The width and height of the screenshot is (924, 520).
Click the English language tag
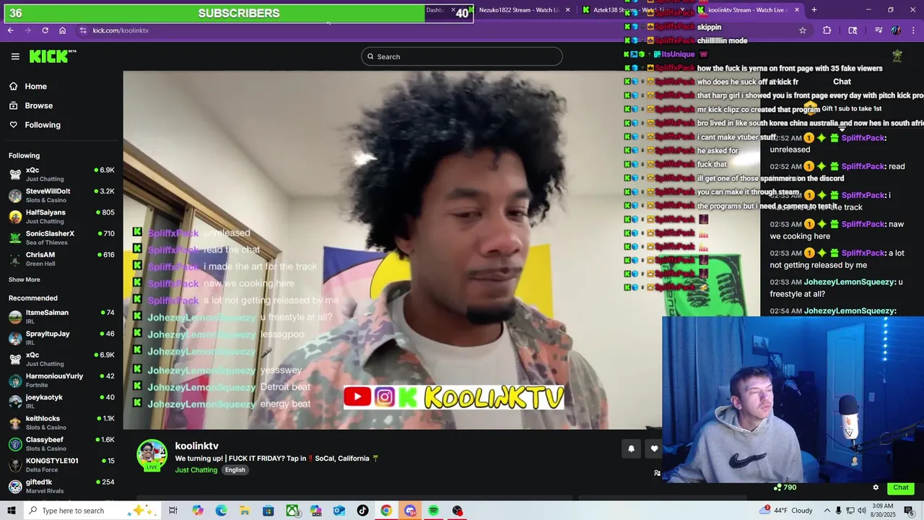point(235,470)
